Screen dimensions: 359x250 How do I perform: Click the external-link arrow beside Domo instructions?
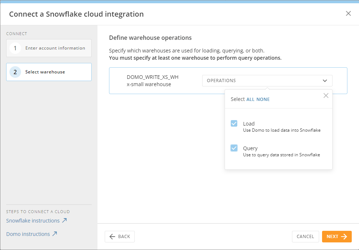coord(55,234)
